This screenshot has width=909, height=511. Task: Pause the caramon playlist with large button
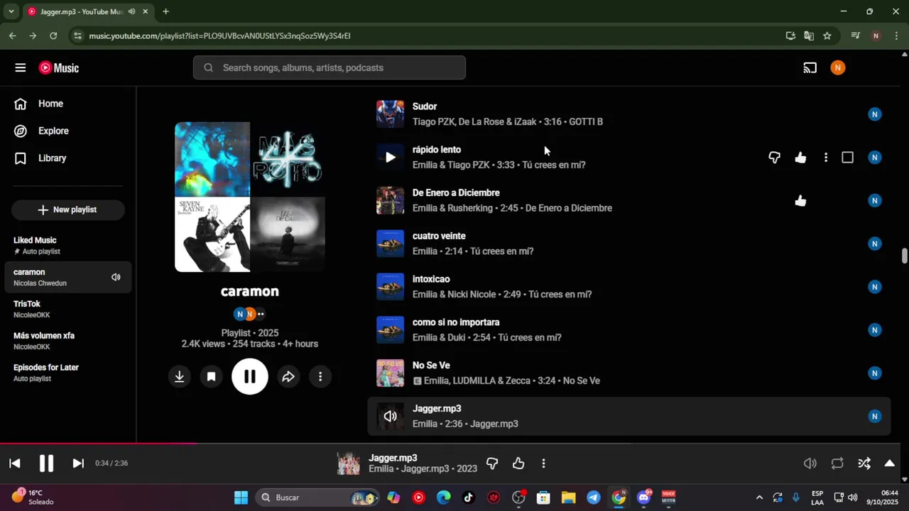click(x=250, y=377)
